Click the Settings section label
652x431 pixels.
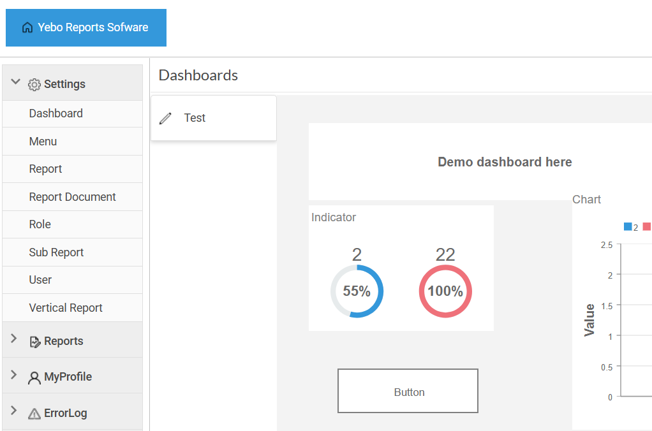[65, 84]
